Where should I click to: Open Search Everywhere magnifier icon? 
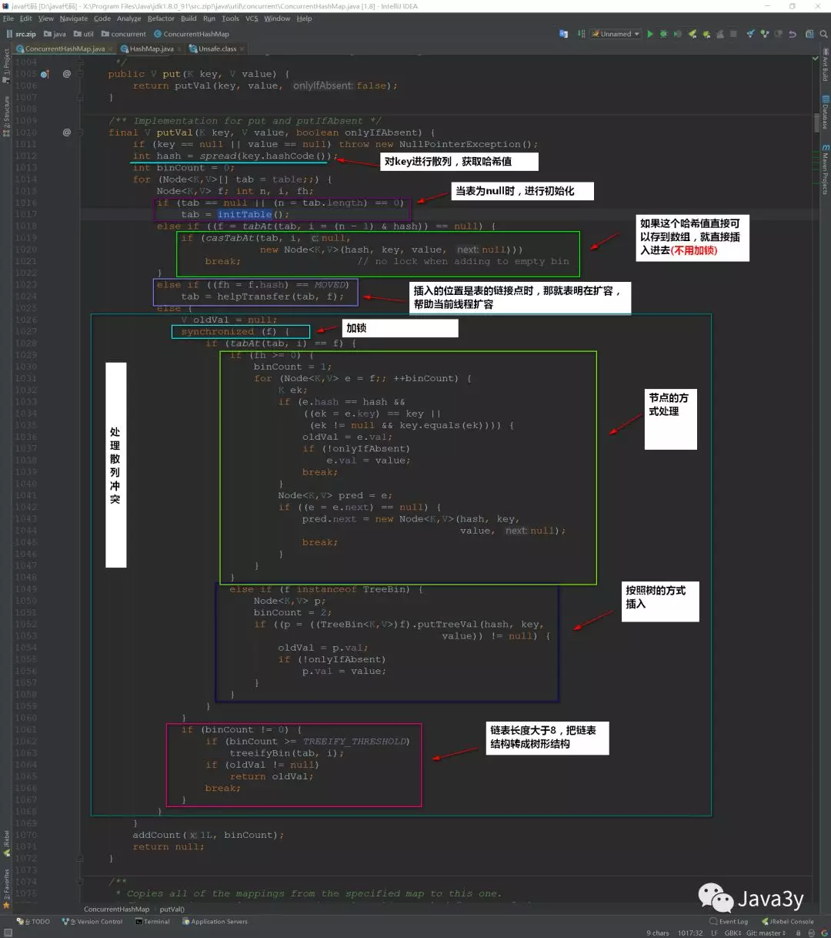point(823,34)
